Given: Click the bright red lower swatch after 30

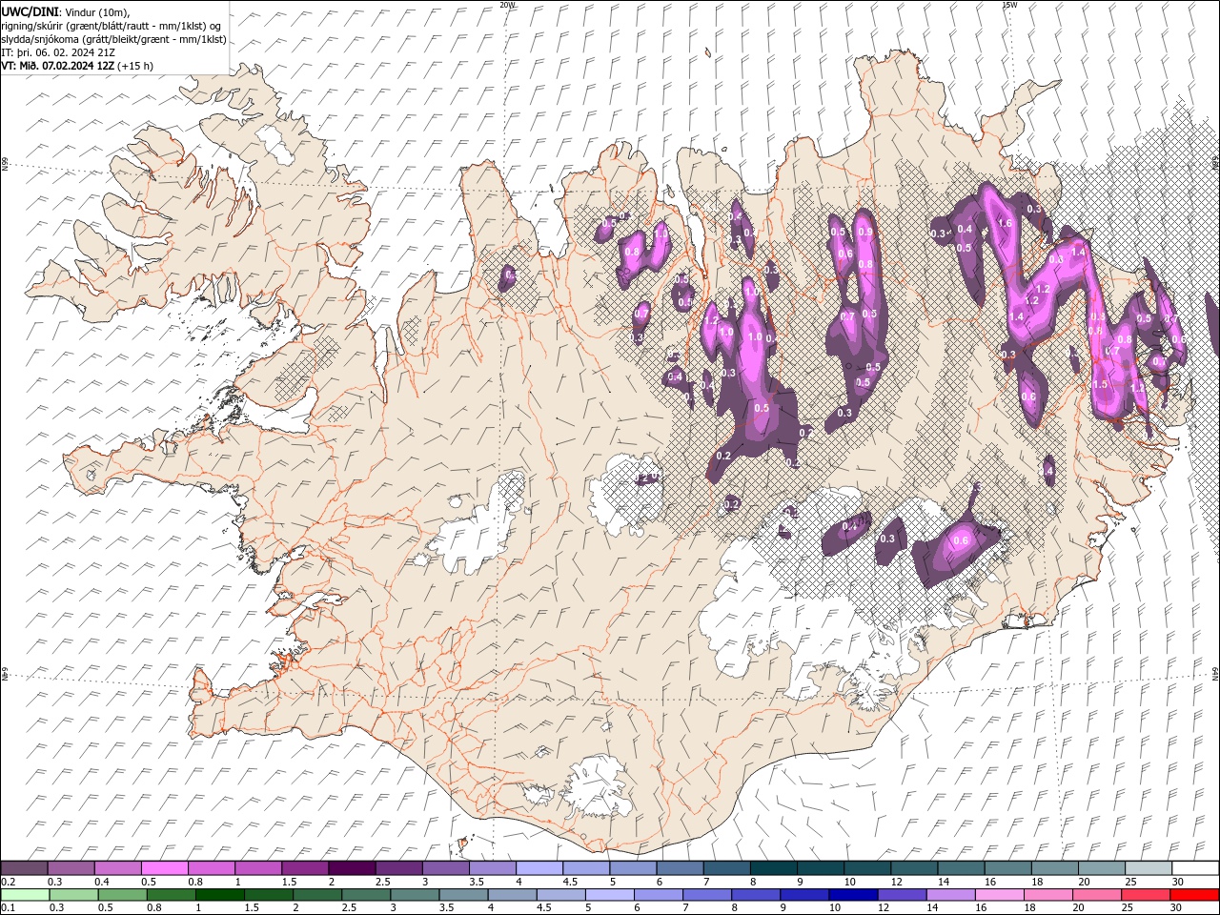Looking at the screenshot, I should point(1193,895).
